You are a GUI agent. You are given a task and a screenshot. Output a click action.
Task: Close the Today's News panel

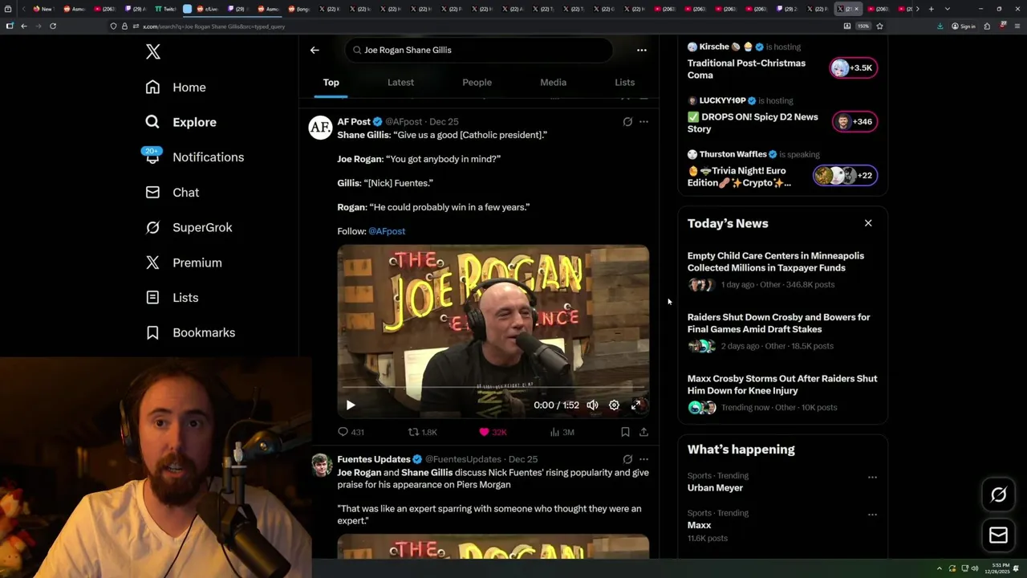pos(868,223)
